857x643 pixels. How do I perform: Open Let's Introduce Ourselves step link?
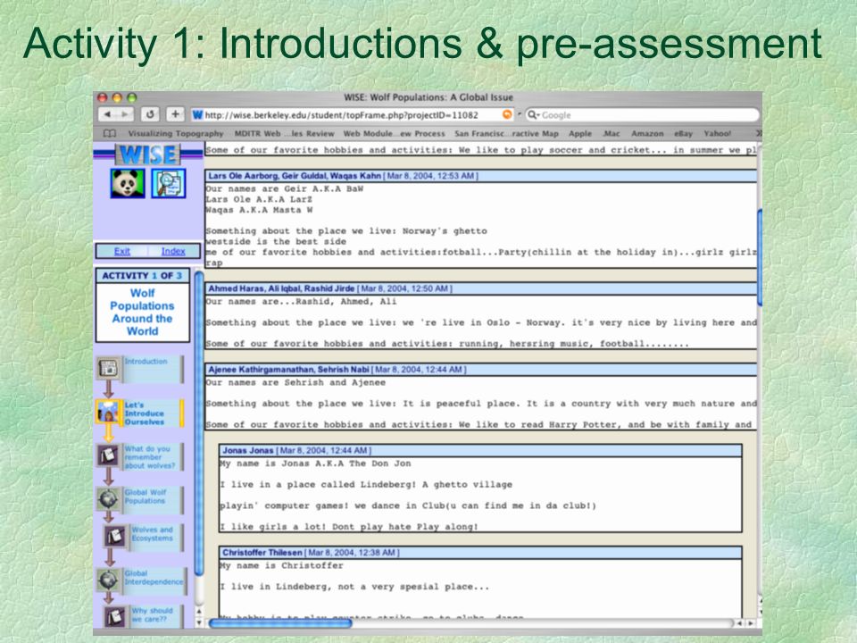145,413
